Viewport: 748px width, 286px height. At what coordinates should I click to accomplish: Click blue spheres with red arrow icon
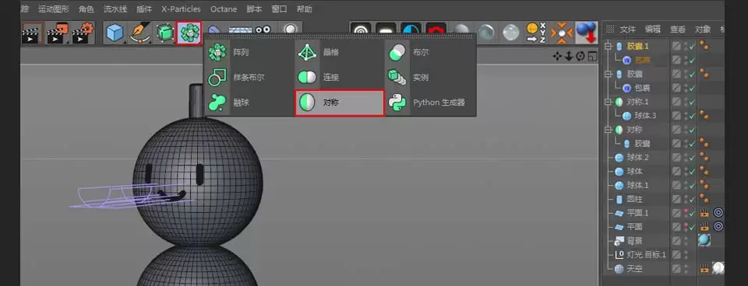click(x=587, y=33)
